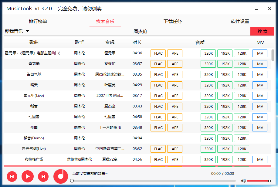The width and height of the screenshot is (278, 187).
Task: Click the 00:00 / 00:00 time display
Action: [222, 174]
